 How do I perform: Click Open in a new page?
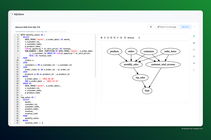(167, 27)
